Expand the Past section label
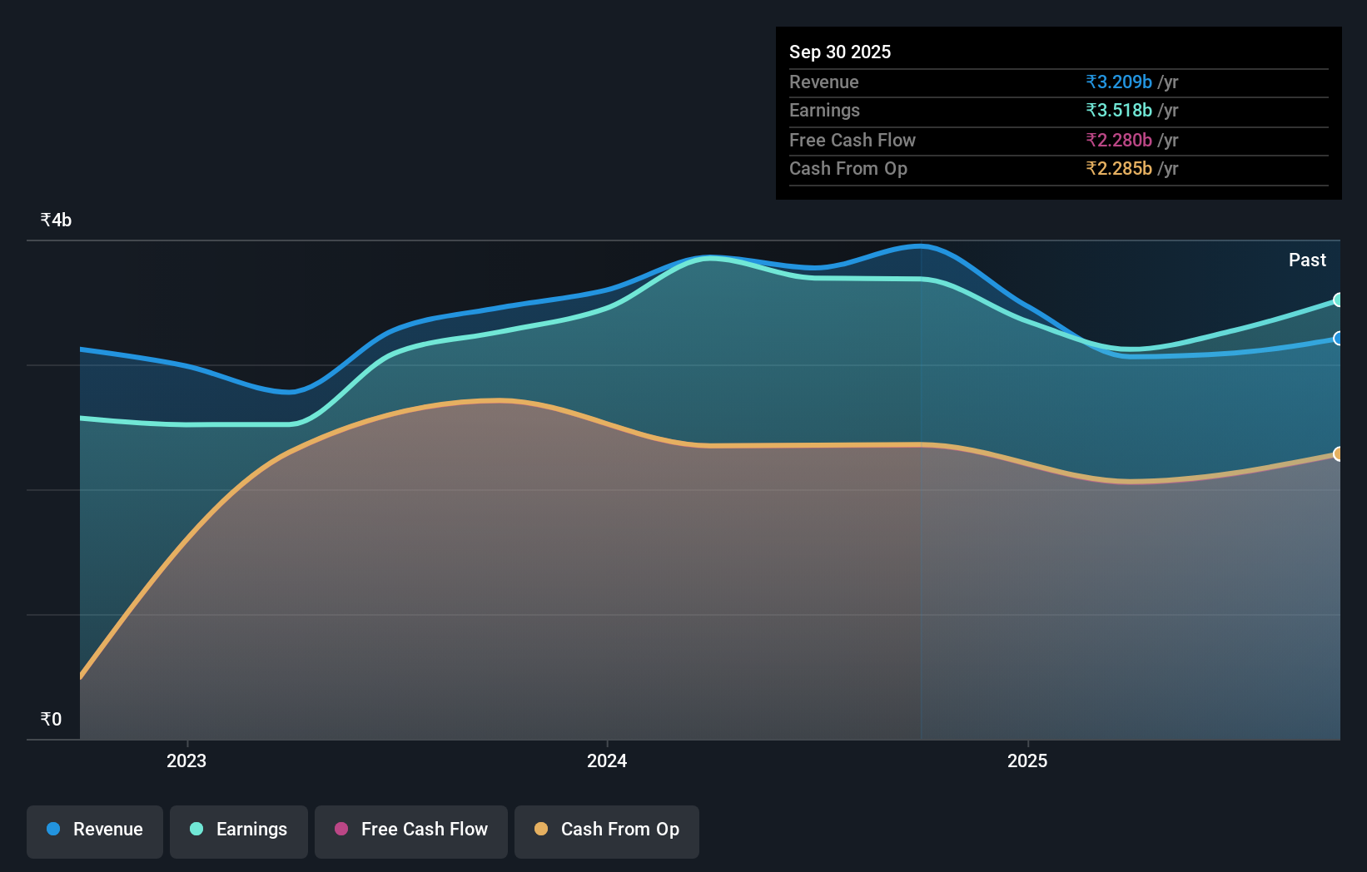Image resolution: width=1367 pixels, height=872 pixels. point(1307,260)
